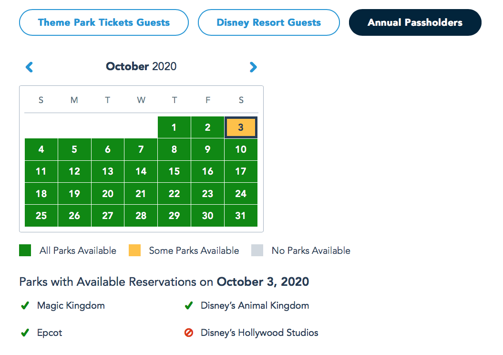503x355 pixels.
Task: Select October 1 on the calendar
Action: tap(174, 127)
